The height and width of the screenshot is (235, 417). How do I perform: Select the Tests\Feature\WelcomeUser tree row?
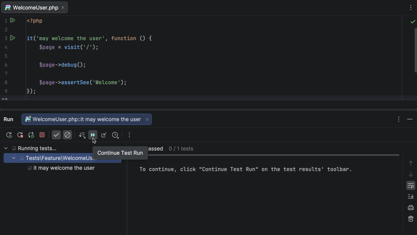(63, 158)
